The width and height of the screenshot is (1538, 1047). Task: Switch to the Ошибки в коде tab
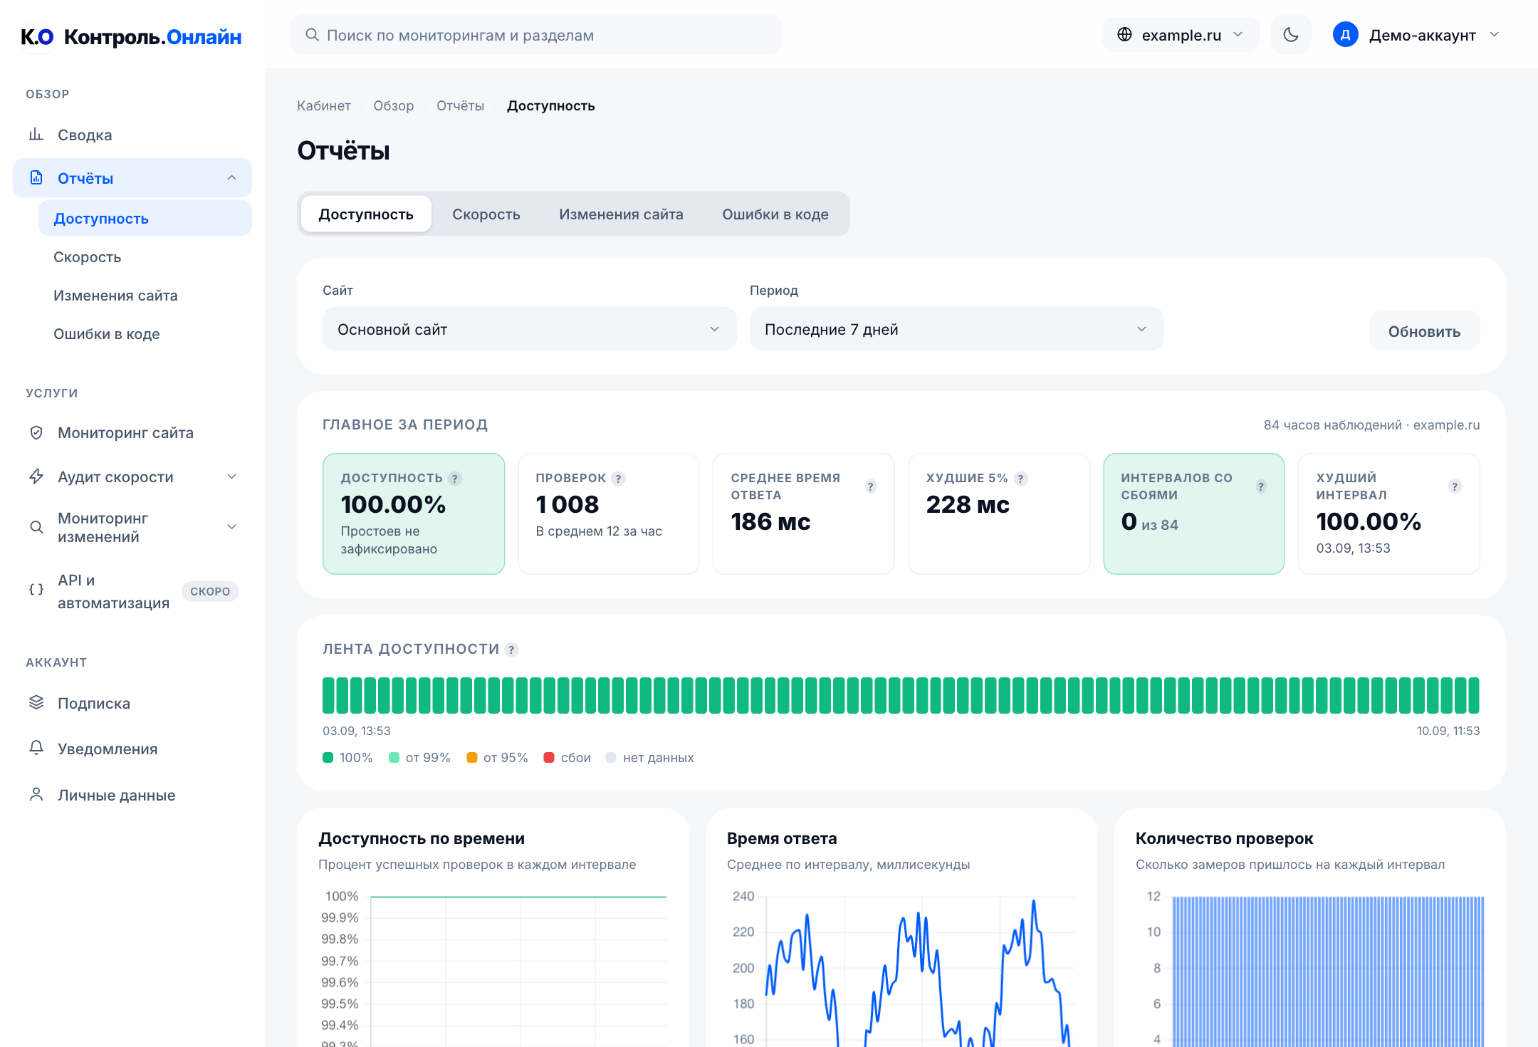pyautogui.click(x=775, y=214)
